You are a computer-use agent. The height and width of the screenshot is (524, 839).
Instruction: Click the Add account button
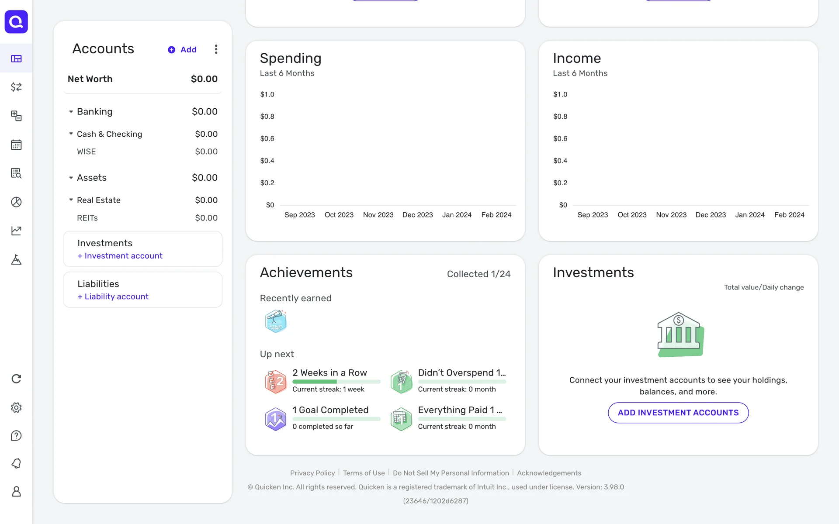pos(183,50)
